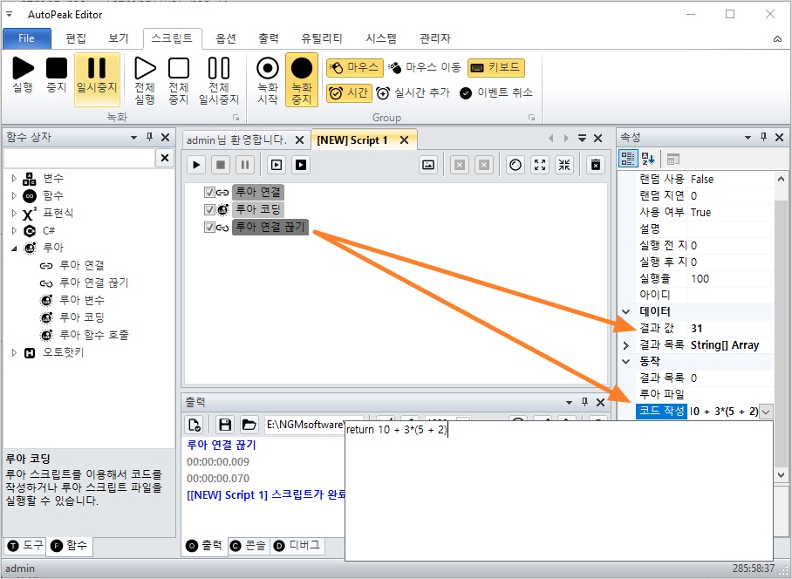The image size is (792, 579).
Task: Stop recording with 녹화 중지 icon
Action: [x=302, y=79]
